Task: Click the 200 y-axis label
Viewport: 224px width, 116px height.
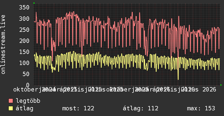Action: point(24,41)
